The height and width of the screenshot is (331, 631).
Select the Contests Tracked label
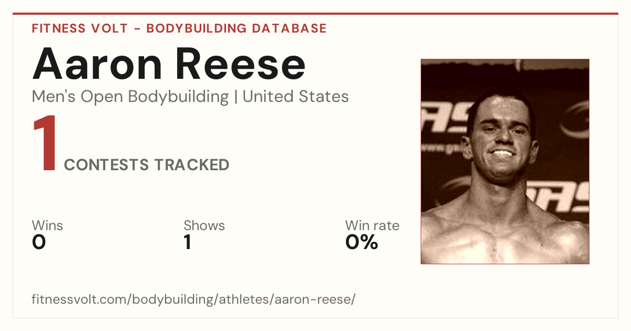click(x=146, y=165)
